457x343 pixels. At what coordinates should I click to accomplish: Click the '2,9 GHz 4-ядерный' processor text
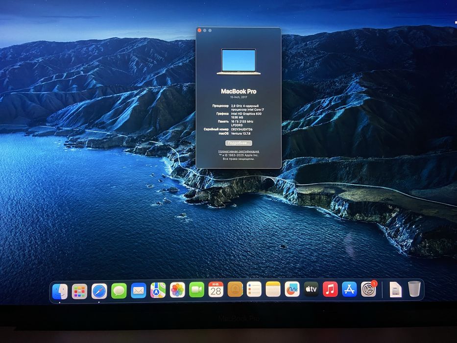245,106
